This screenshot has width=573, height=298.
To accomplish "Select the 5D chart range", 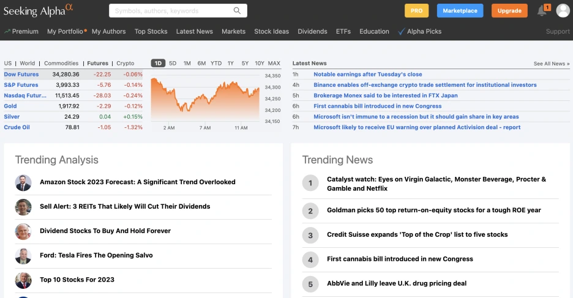I will [173, 63].
